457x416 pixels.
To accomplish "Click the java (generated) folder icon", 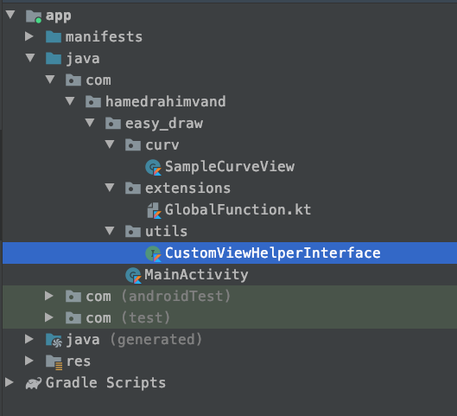I will pos(54,340).
